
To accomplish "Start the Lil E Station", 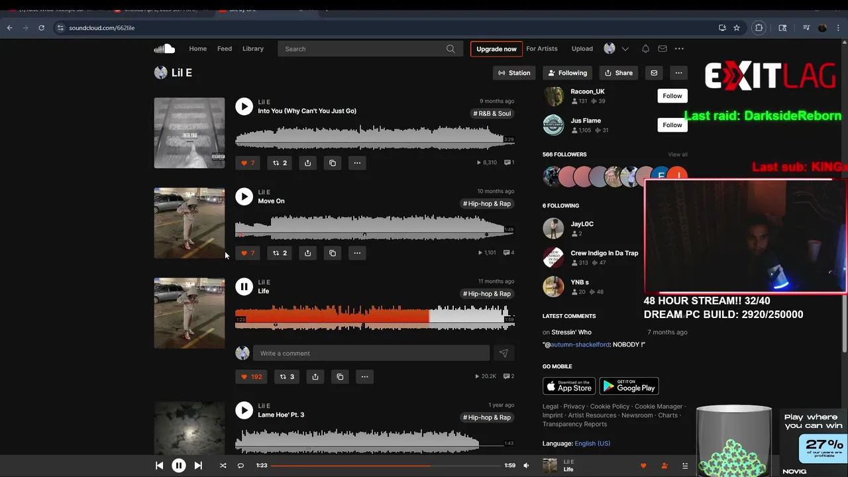I will coord(514,73).
